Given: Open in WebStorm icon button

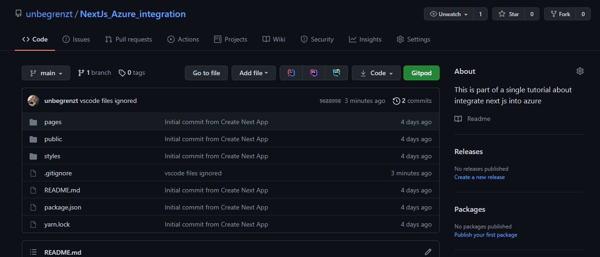Looking at the screenshot, I should pyautogui.click(x=337, y=73).
